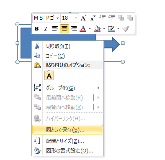Click the clipboard paste icon beside 貼り付けのオプション
The image size is (165, 160).
tap(37, 65)
